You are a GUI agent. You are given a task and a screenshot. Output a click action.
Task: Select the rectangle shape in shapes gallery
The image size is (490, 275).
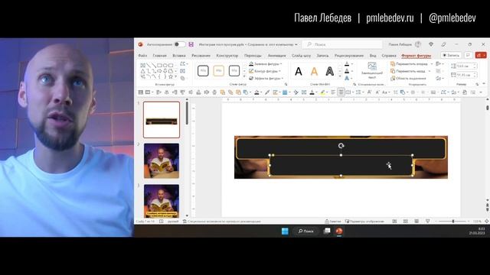[159, 66]
